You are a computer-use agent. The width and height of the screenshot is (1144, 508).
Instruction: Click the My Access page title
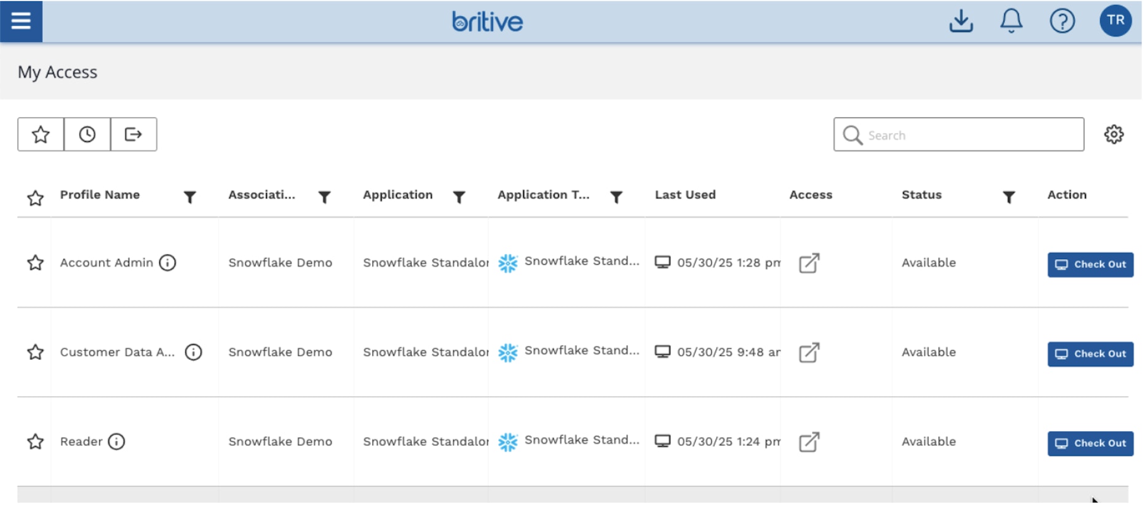click(57, 72)
